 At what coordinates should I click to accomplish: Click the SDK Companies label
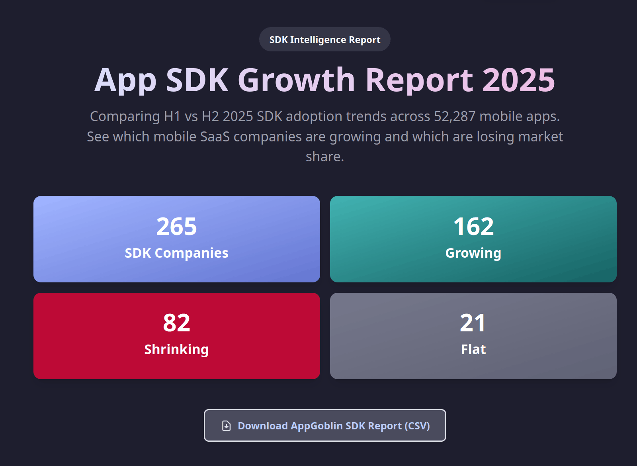click(x=176, y=253)
